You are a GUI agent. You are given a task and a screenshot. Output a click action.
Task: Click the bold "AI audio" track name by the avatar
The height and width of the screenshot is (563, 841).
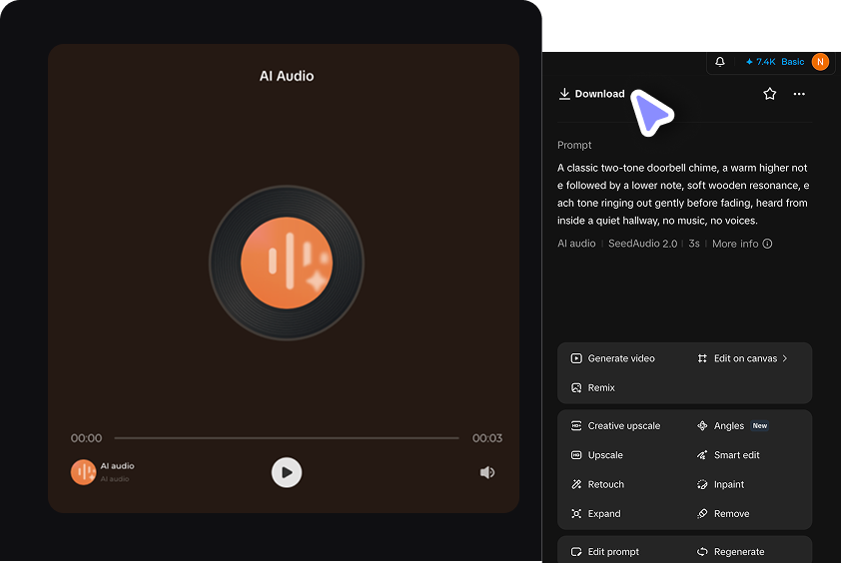coord(118,466)
